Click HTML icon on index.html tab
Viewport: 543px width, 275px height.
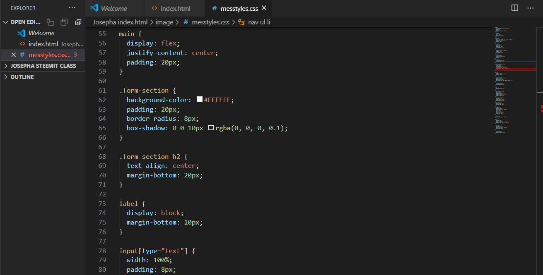click(x=154, y=8)
